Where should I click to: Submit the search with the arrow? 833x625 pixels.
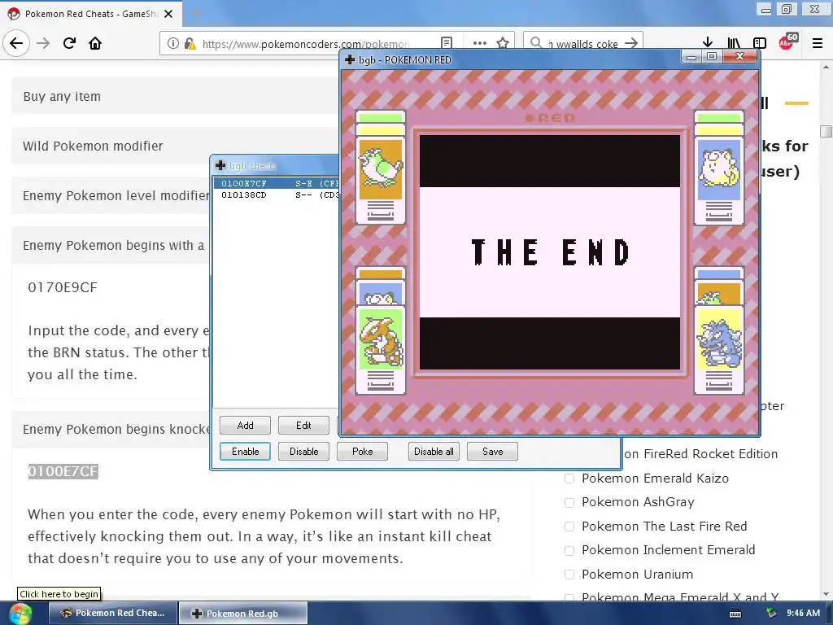point(631,43)
